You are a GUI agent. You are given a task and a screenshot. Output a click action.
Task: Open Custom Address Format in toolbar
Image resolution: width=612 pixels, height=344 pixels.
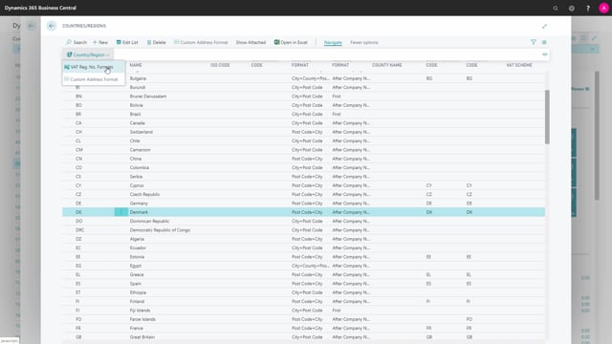pyautogui.click(x=201, y=42)
